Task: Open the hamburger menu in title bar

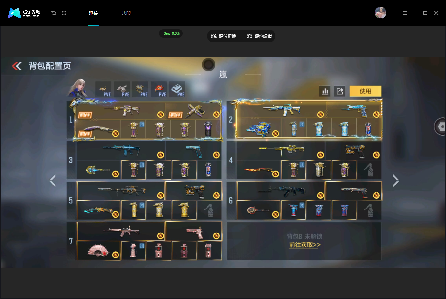Action: pyautogui.click(x=405, y=13)
